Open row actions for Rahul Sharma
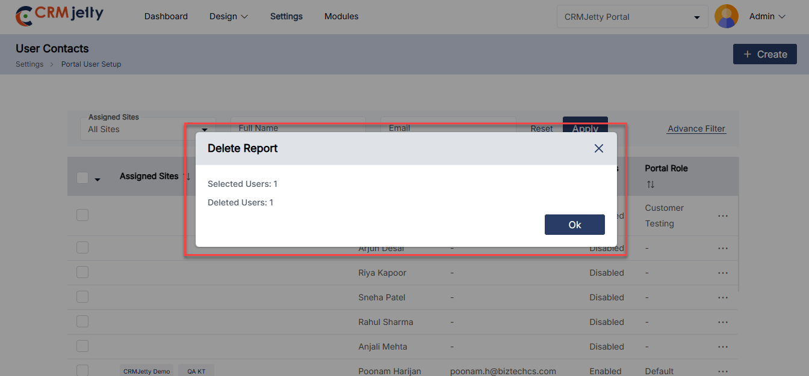Viewport: 809px width, 376px height. (723, 322)
